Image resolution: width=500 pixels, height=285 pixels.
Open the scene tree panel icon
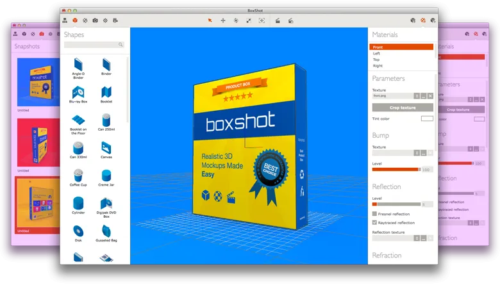[65, 20]
